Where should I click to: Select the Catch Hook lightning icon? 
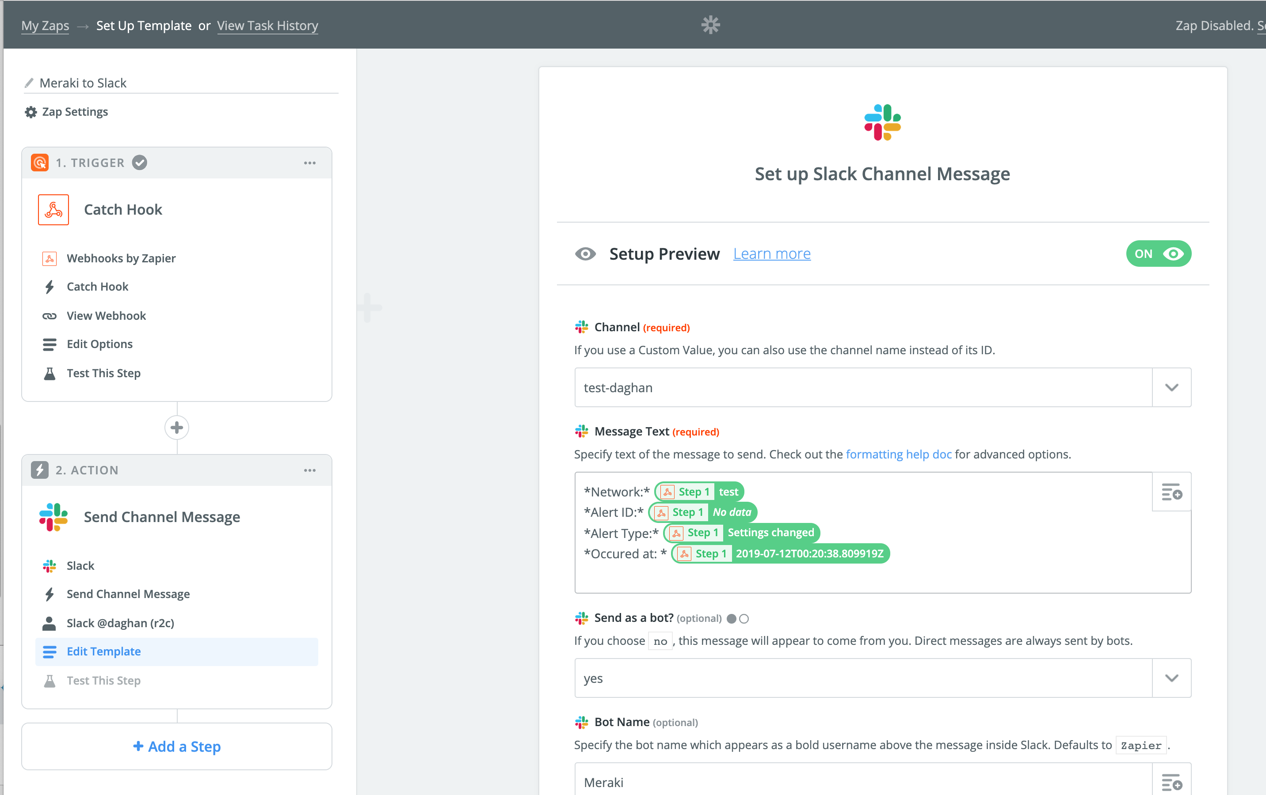(50, 286)
